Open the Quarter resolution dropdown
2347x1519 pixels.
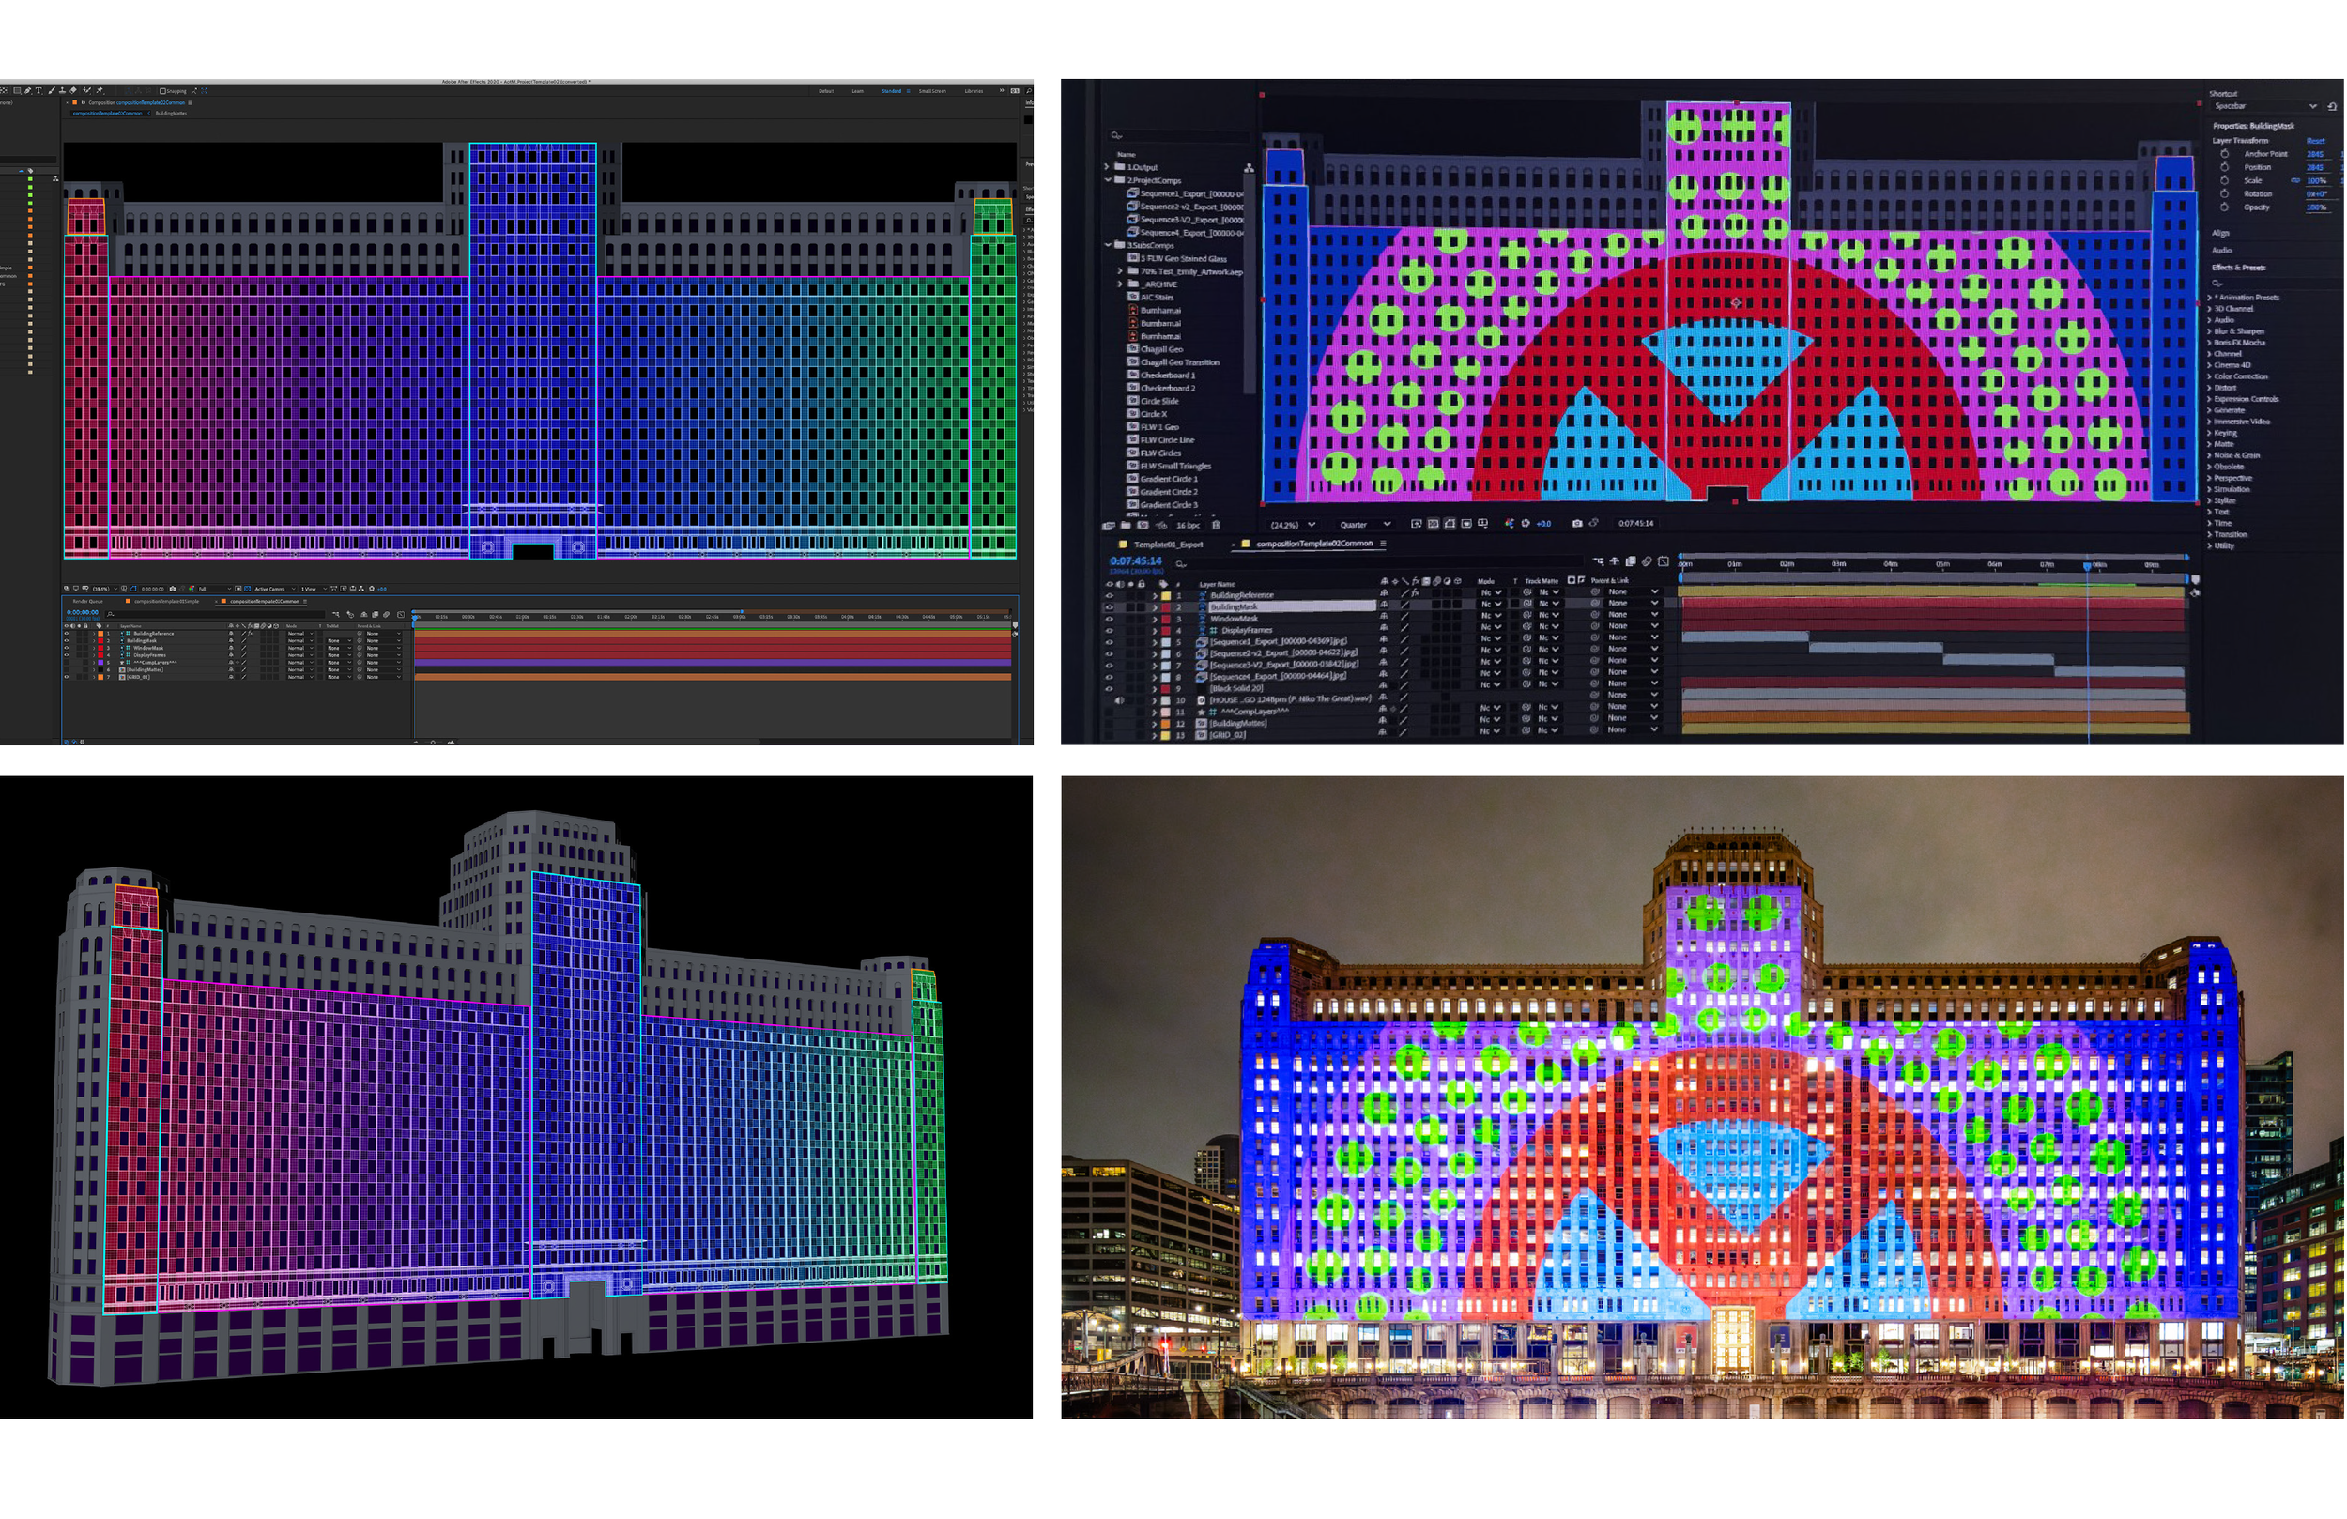point(1365,525)
